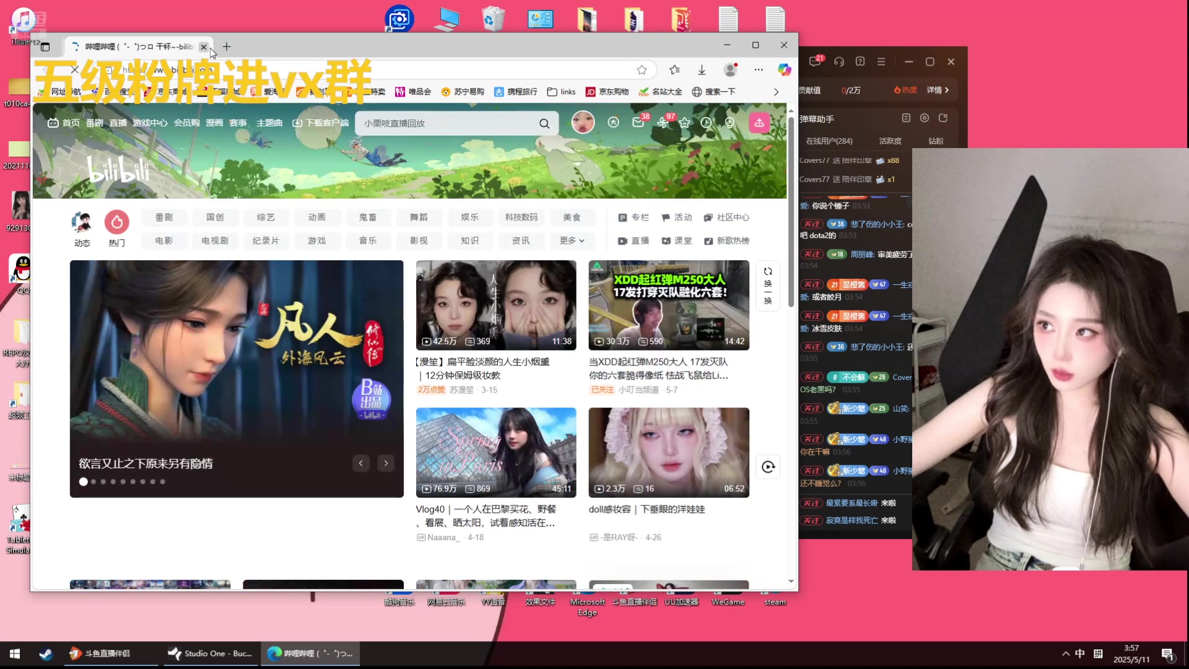1189x669 pixels.
Task: Open XDD起红弹M250大人 video thumbnail
Action: [669, 305]
